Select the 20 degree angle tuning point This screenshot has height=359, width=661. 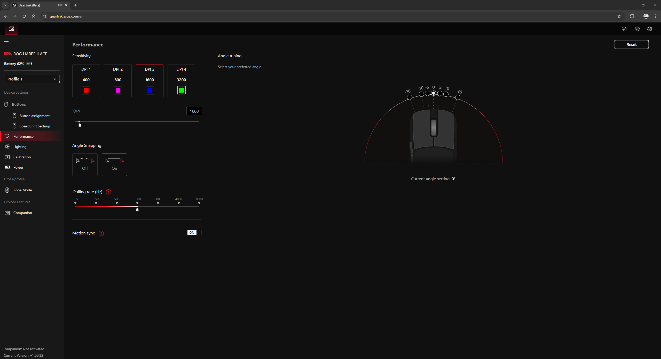pyautogui.click(x=458, y=97)
